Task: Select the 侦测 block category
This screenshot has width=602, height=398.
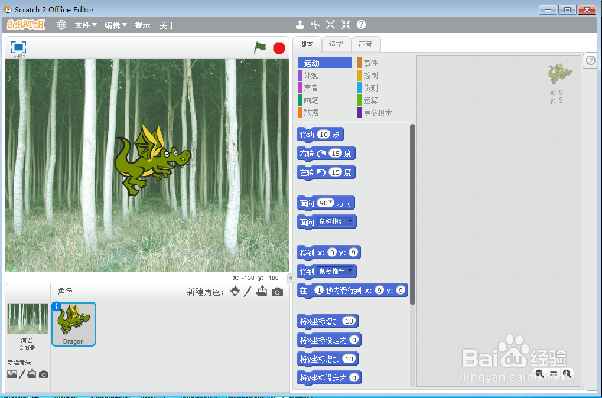Action: click(383, 88)
